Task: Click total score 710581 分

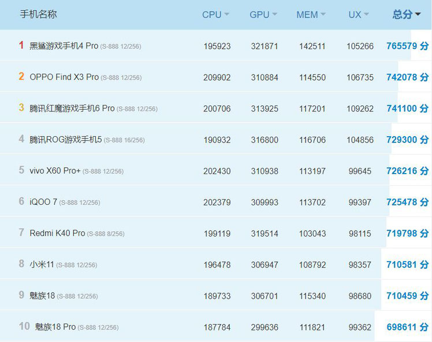Action: coord(408,264)
